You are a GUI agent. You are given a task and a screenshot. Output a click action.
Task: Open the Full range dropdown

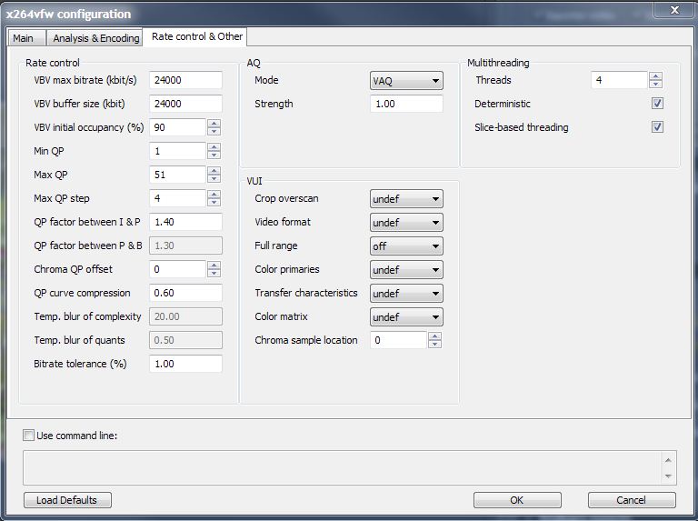pyautogui.click(x=406, y=245)
